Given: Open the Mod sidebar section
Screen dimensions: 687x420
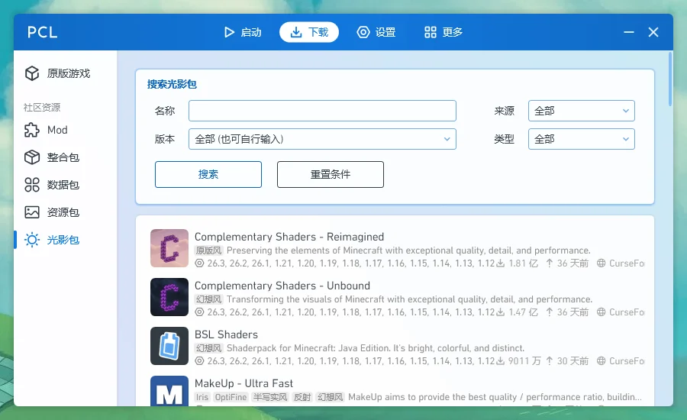Looking at the screenshot, I should click(x=66, y=131).
